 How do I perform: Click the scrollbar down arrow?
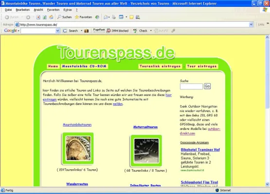click(x=267, y=184)
